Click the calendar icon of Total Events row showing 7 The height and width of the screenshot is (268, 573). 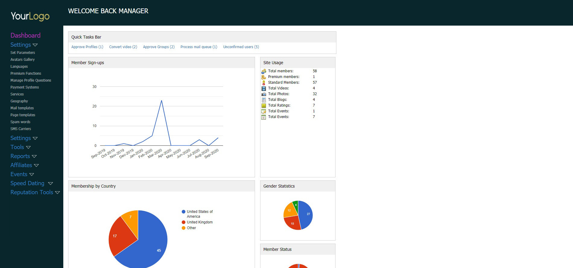coord(264,117)
